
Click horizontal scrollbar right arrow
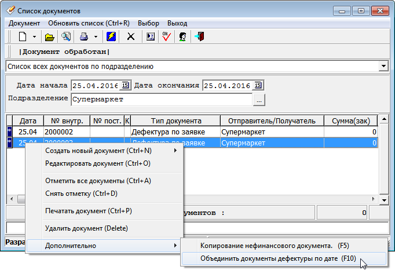pyautogui.click(x=374, y=199)
